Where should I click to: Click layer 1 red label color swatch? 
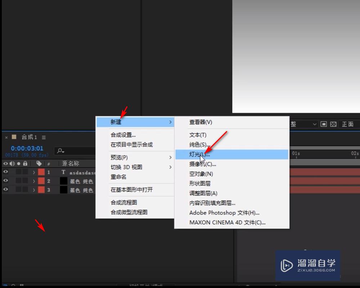(x=41, y=172)
